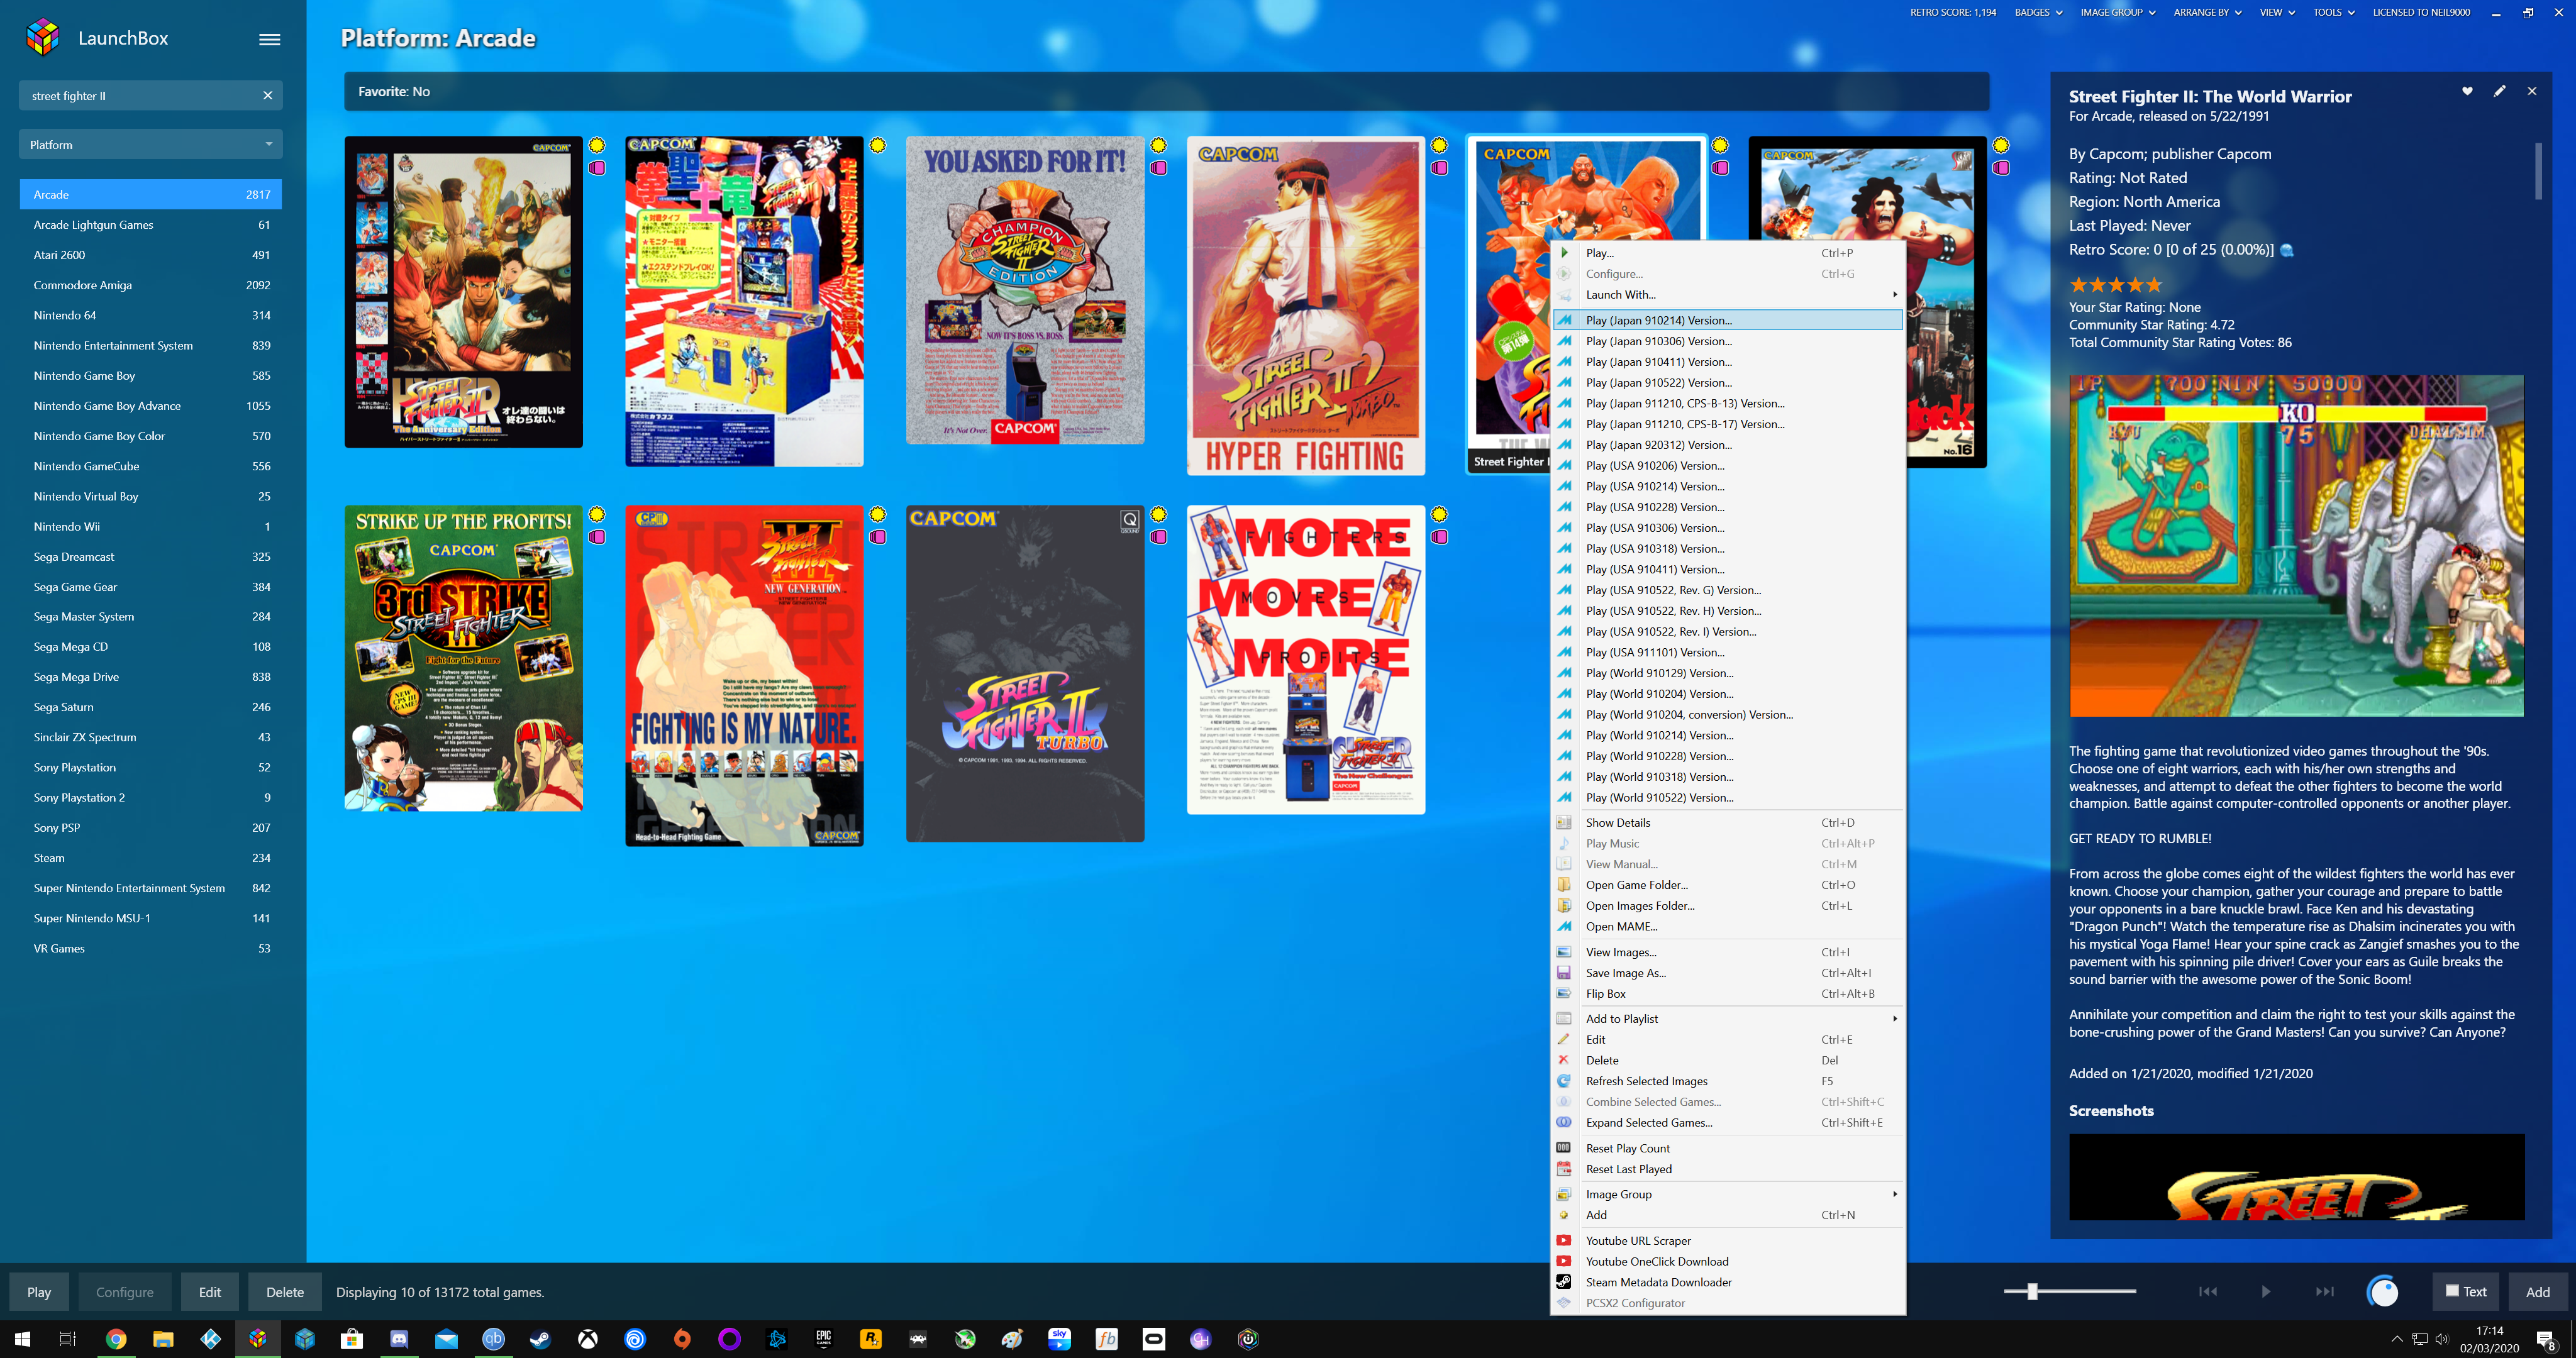Open Chrome from the taskbar

116,1339
